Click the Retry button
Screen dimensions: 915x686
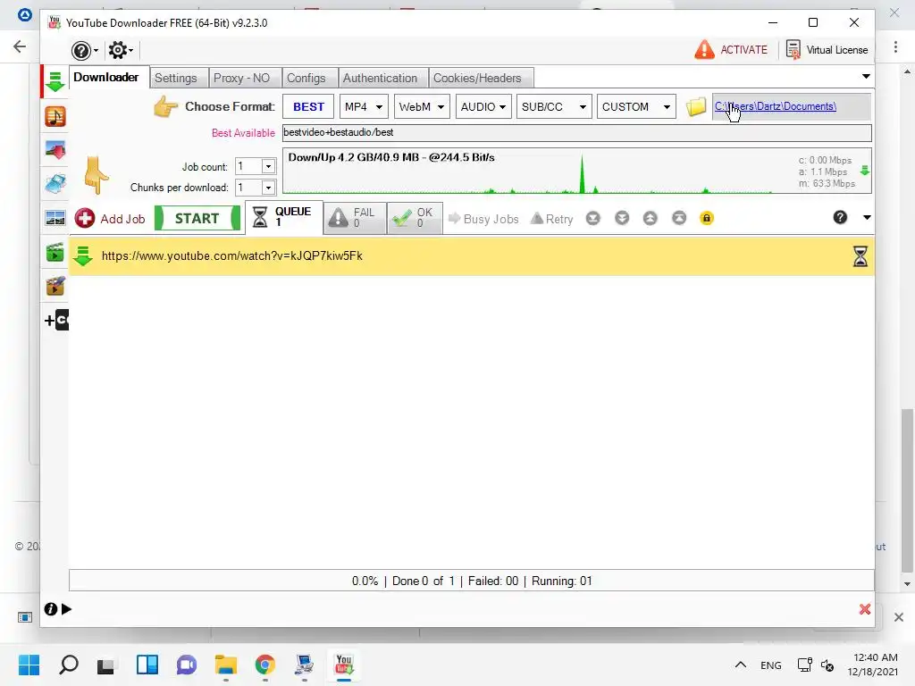(552, 219)
